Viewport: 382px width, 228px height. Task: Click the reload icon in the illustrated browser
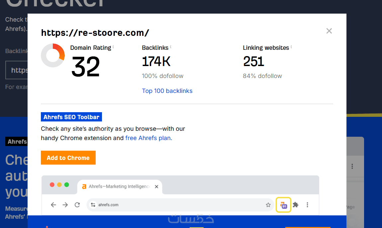[x=77, y=205]
